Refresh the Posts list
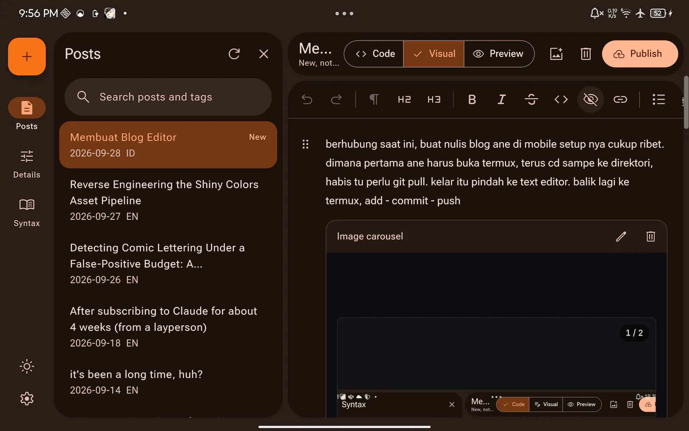Image resolution: width=689 pixels, height=431 pixels. pos(234,54)
